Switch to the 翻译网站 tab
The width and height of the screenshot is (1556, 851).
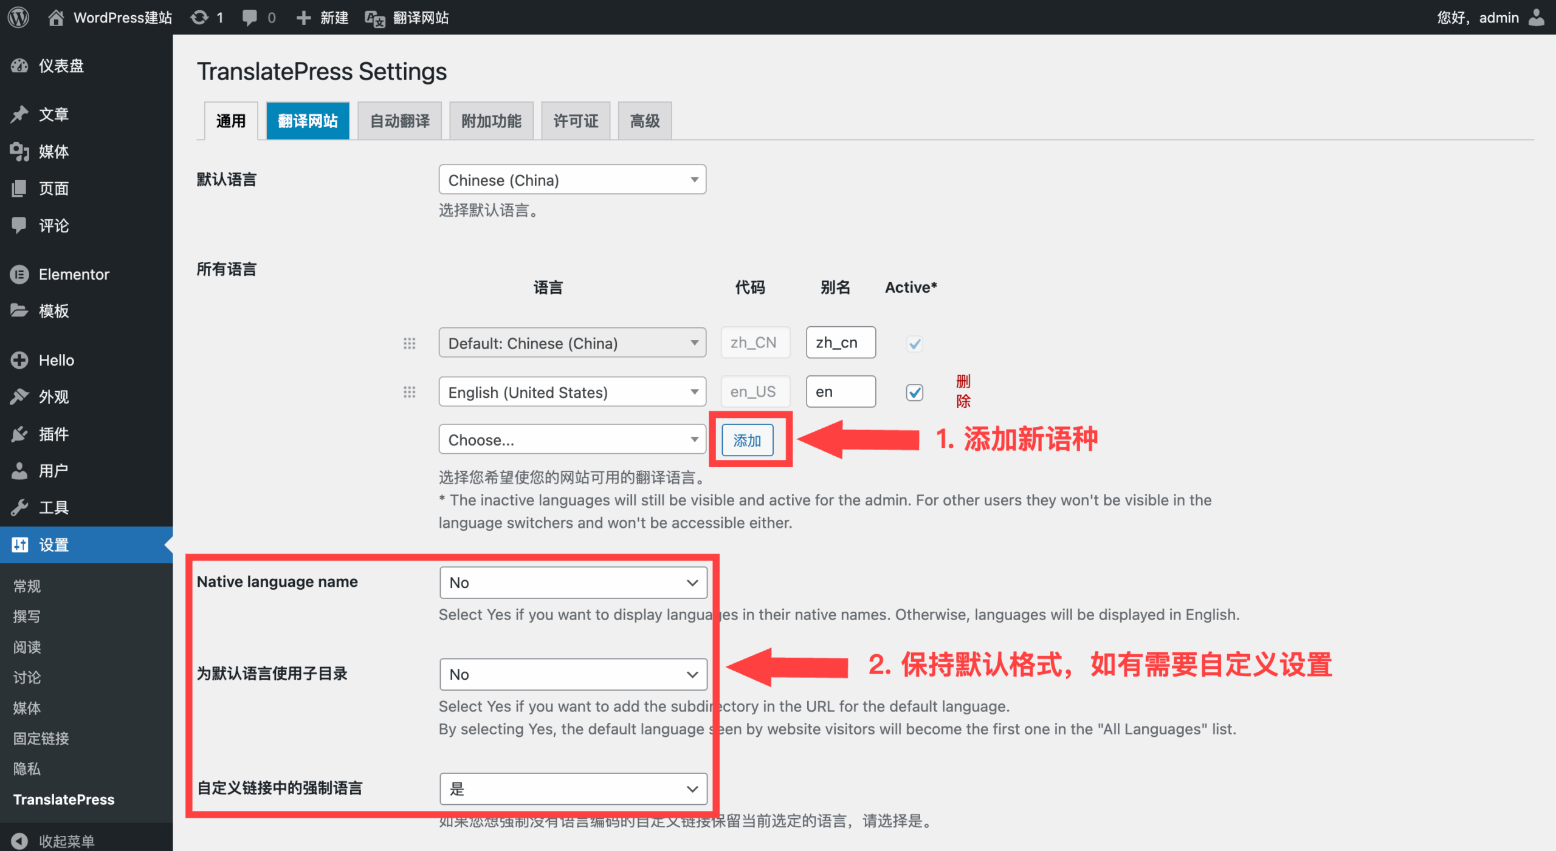coord(308,121)
